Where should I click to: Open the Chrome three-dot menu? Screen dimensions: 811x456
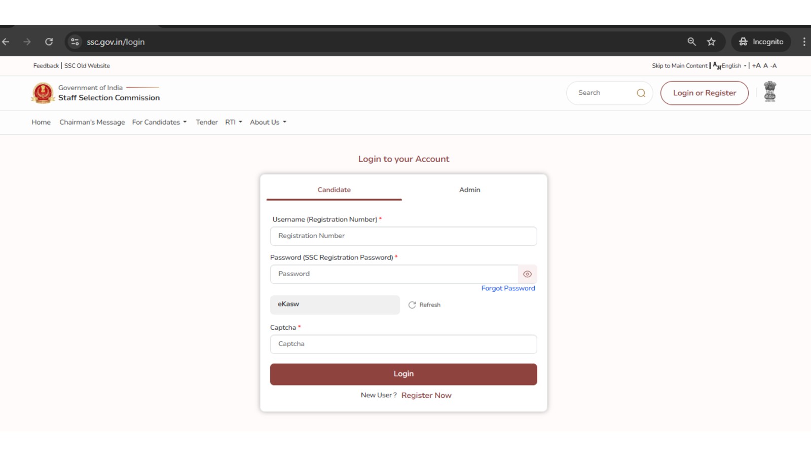pos(804,42)
